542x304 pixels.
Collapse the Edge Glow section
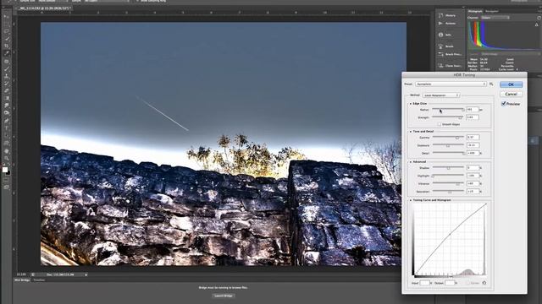pos(411,103)
